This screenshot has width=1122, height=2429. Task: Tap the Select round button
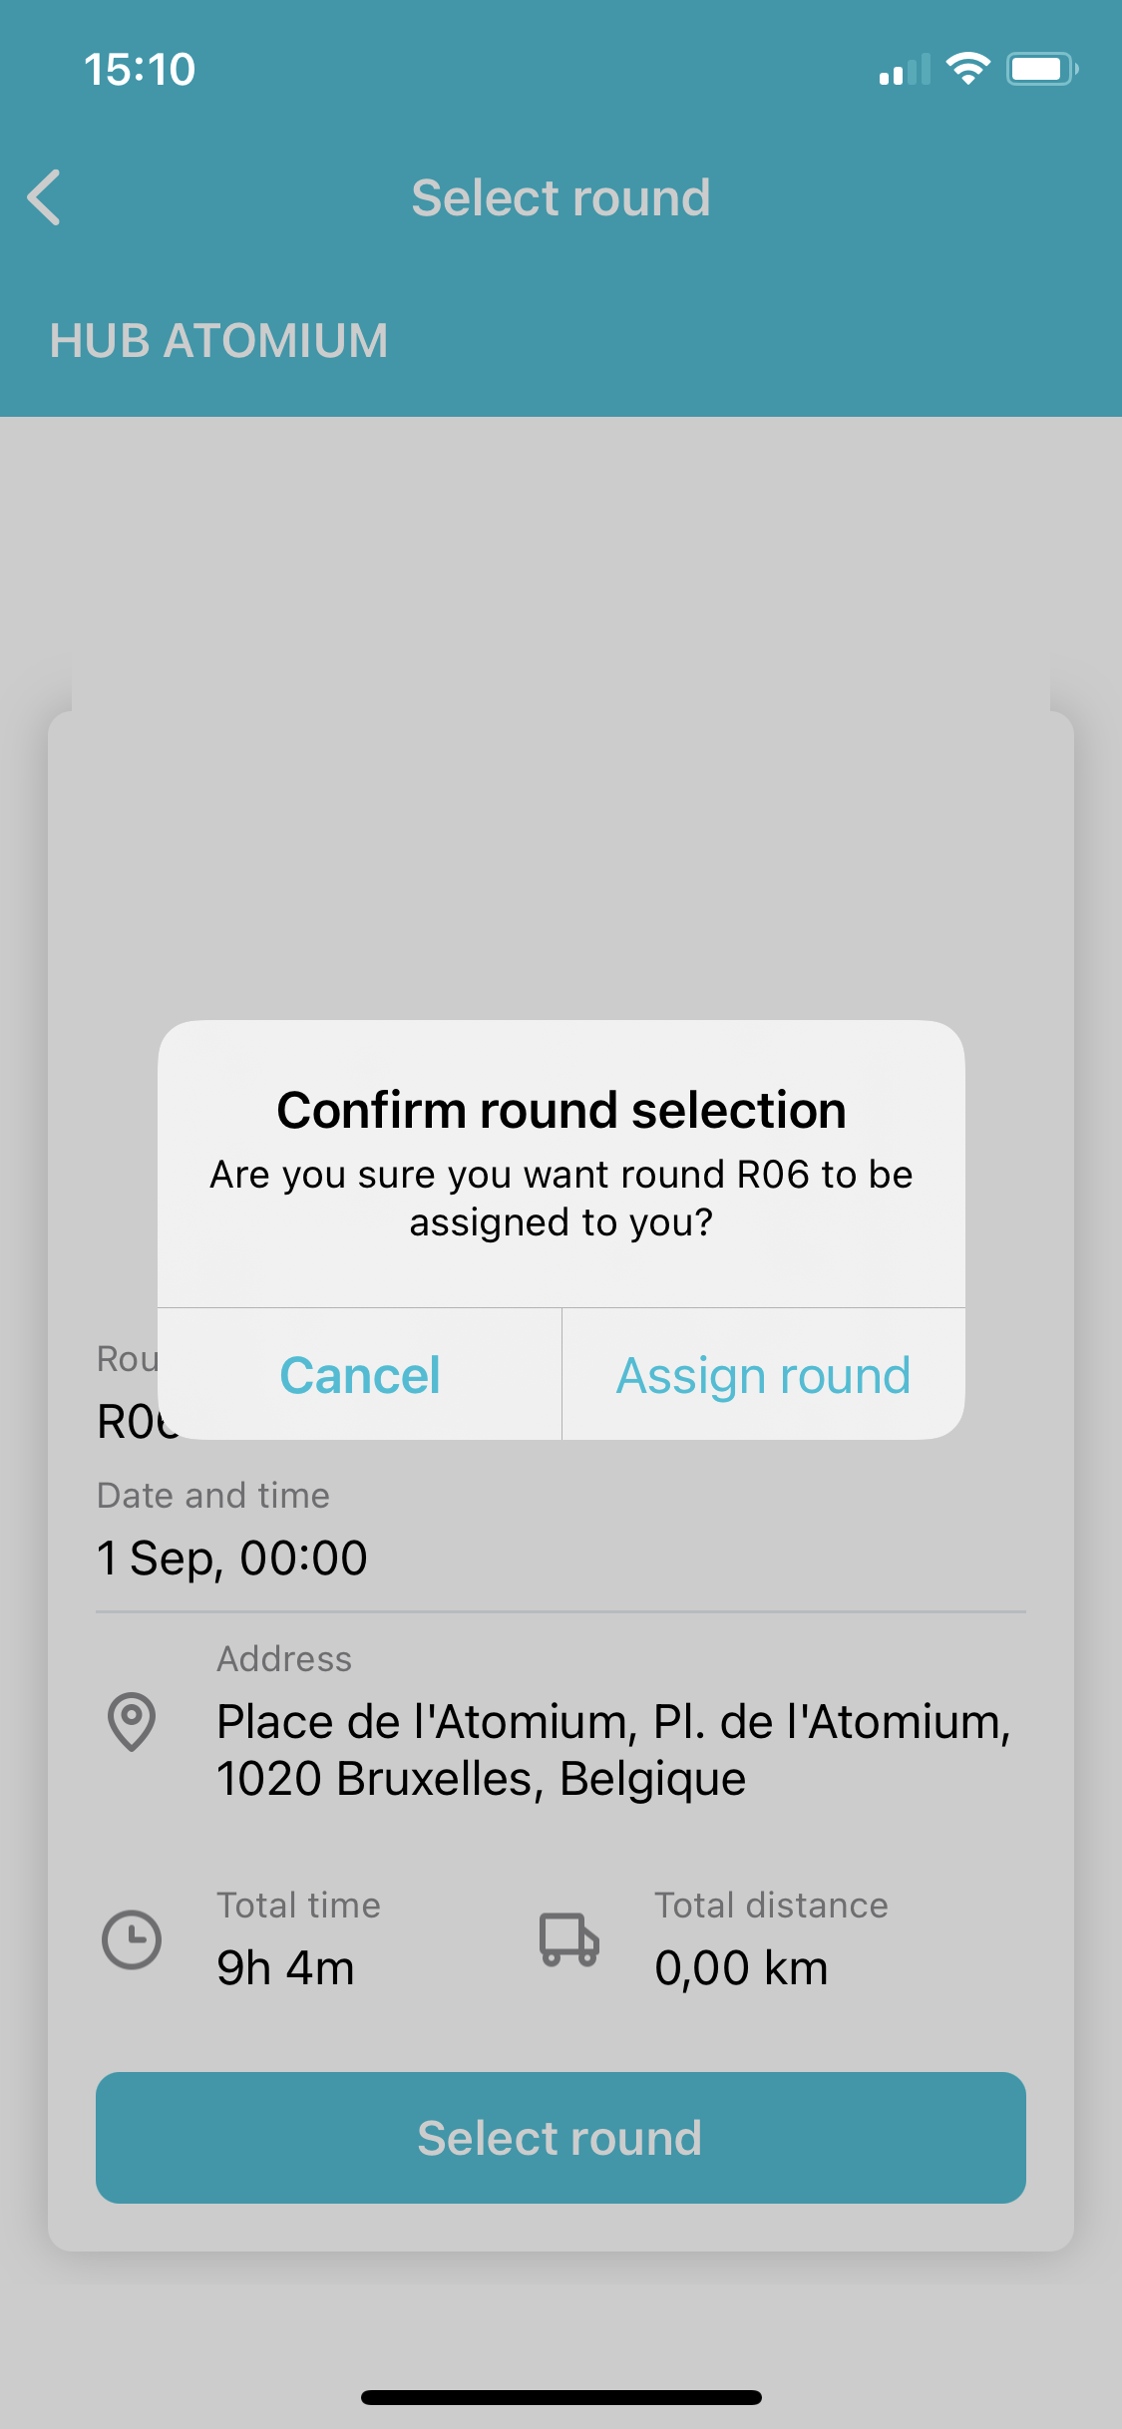click(561, 2138)
